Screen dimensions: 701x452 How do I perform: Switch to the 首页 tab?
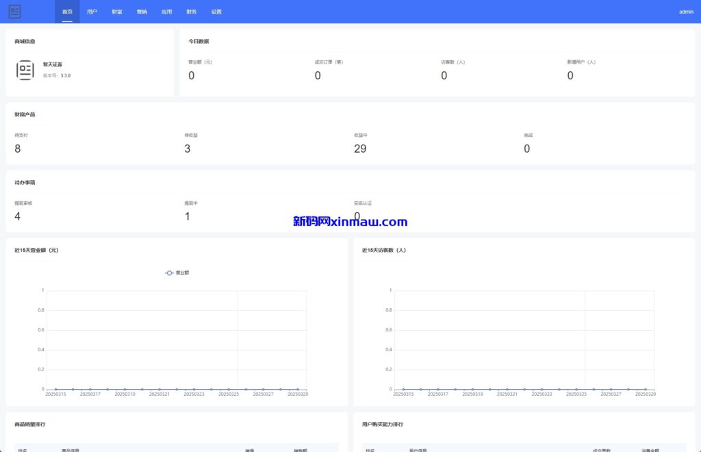(67, 12)
